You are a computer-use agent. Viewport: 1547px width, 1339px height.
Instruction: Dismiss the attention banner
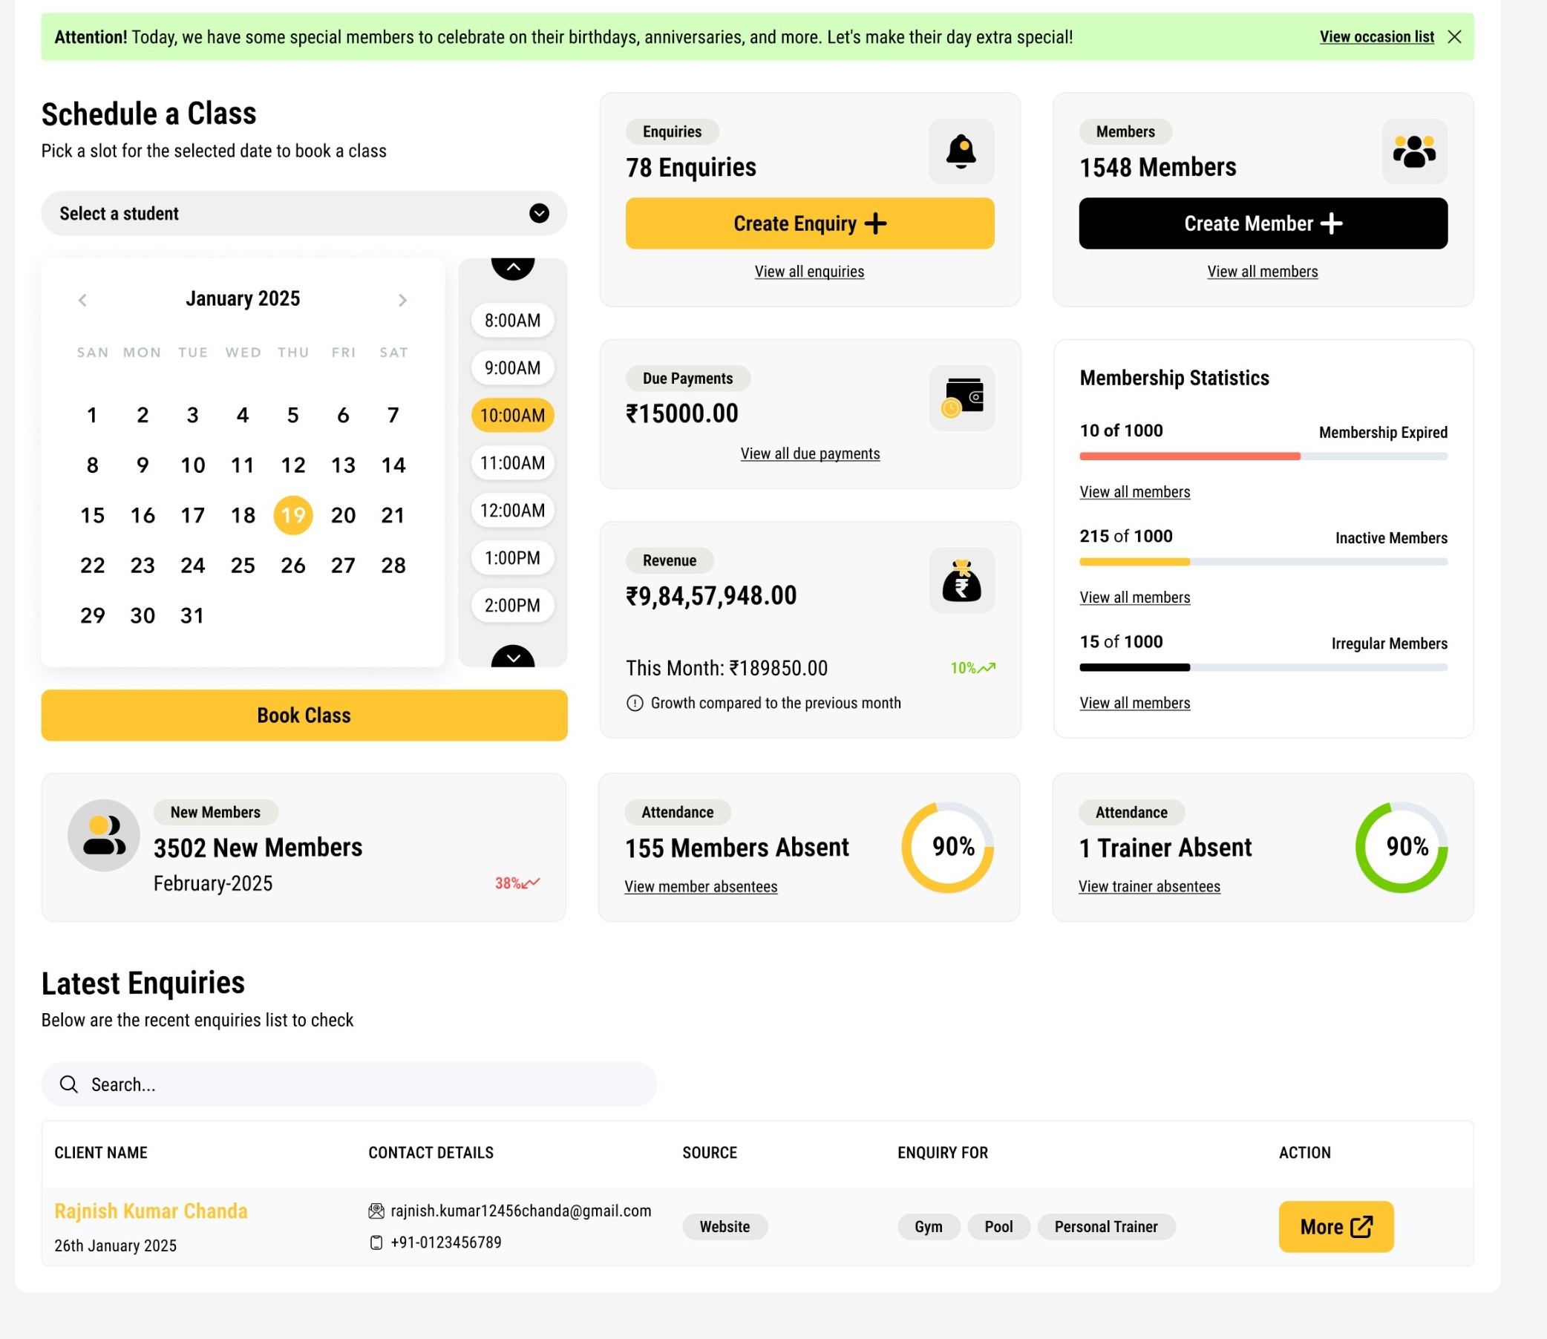pyautogui.click(x=1456, y=36)
